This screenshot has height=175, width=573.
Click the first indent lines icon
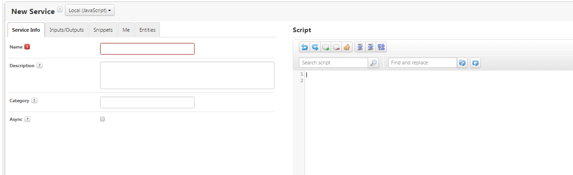[x=360, y=47]
